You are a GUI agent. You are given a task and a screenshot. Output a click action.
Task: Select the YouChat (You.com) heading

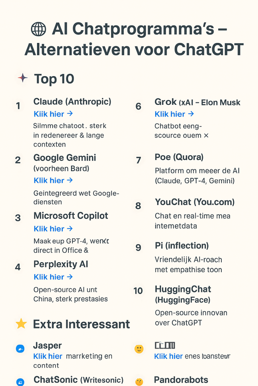point(195,202)
